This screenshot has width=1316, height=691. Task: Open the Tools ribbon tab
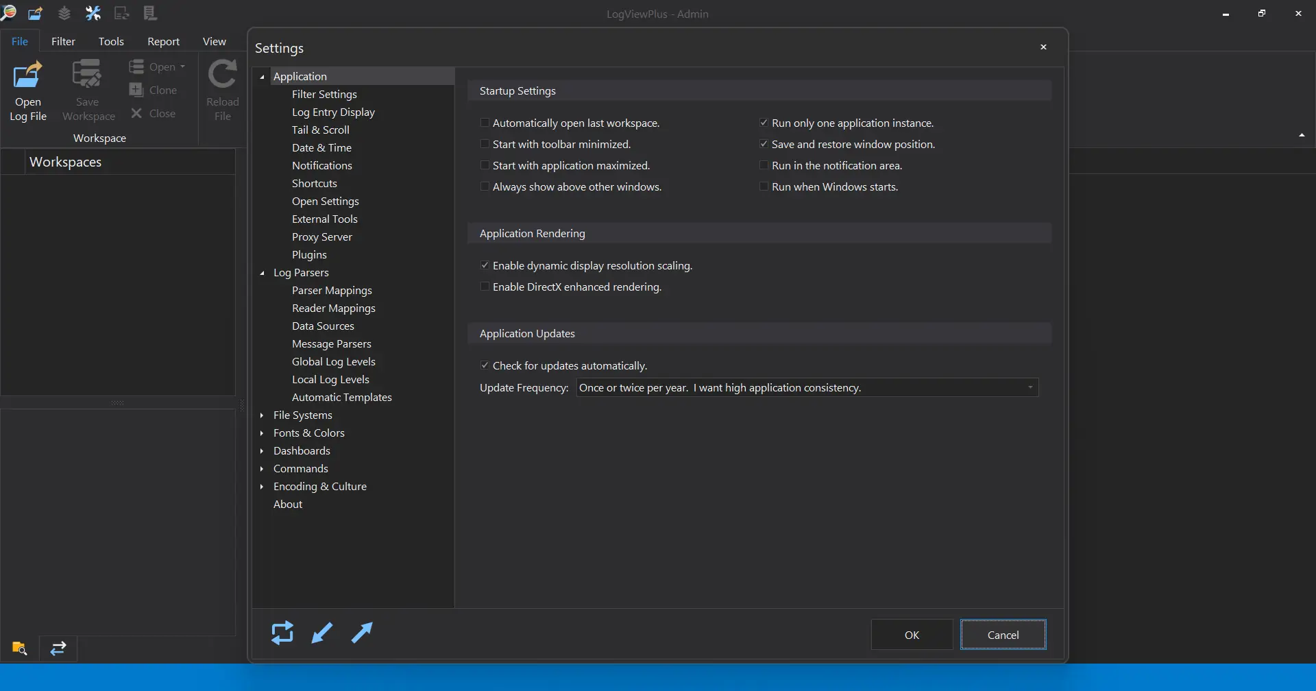pyautogui.click(x=111, y=41)
